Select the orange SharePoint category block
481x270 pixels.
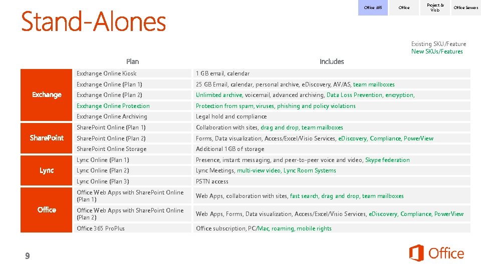coord(47,138)
